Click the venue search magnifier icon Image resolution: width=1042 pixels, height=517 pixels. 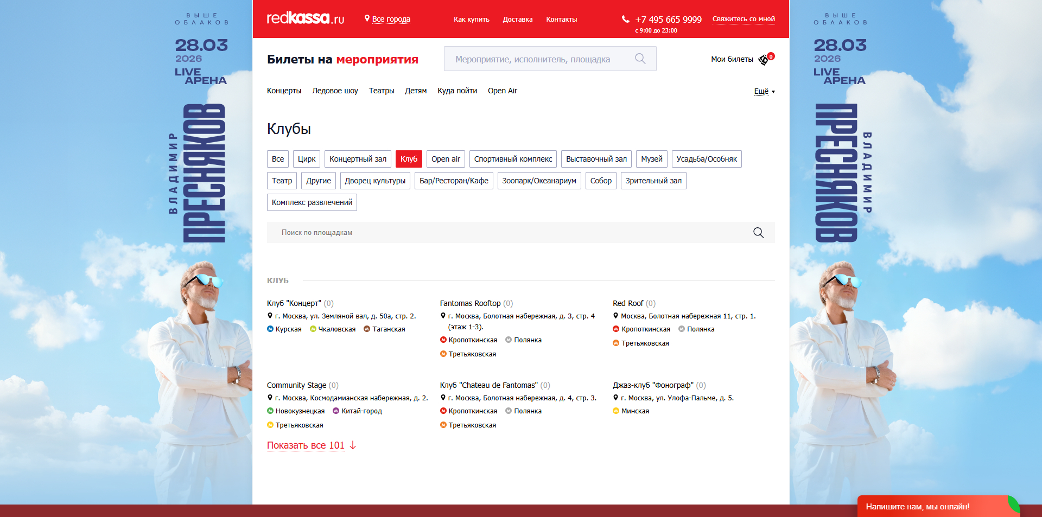pyautogui.click(x=758, y=233)
